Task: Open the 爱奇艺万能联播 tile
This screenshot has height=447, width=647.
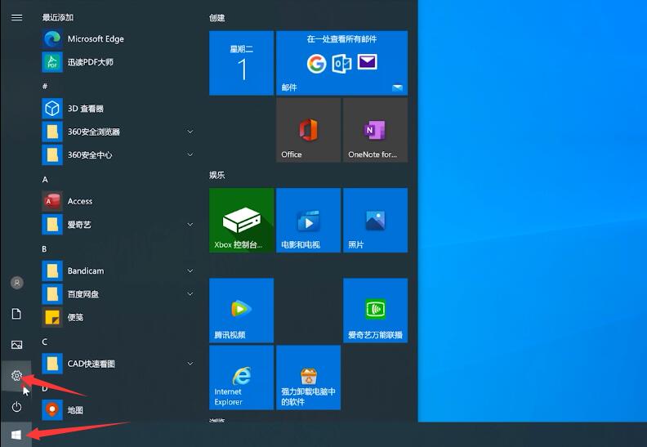Action: click(375, 311)
